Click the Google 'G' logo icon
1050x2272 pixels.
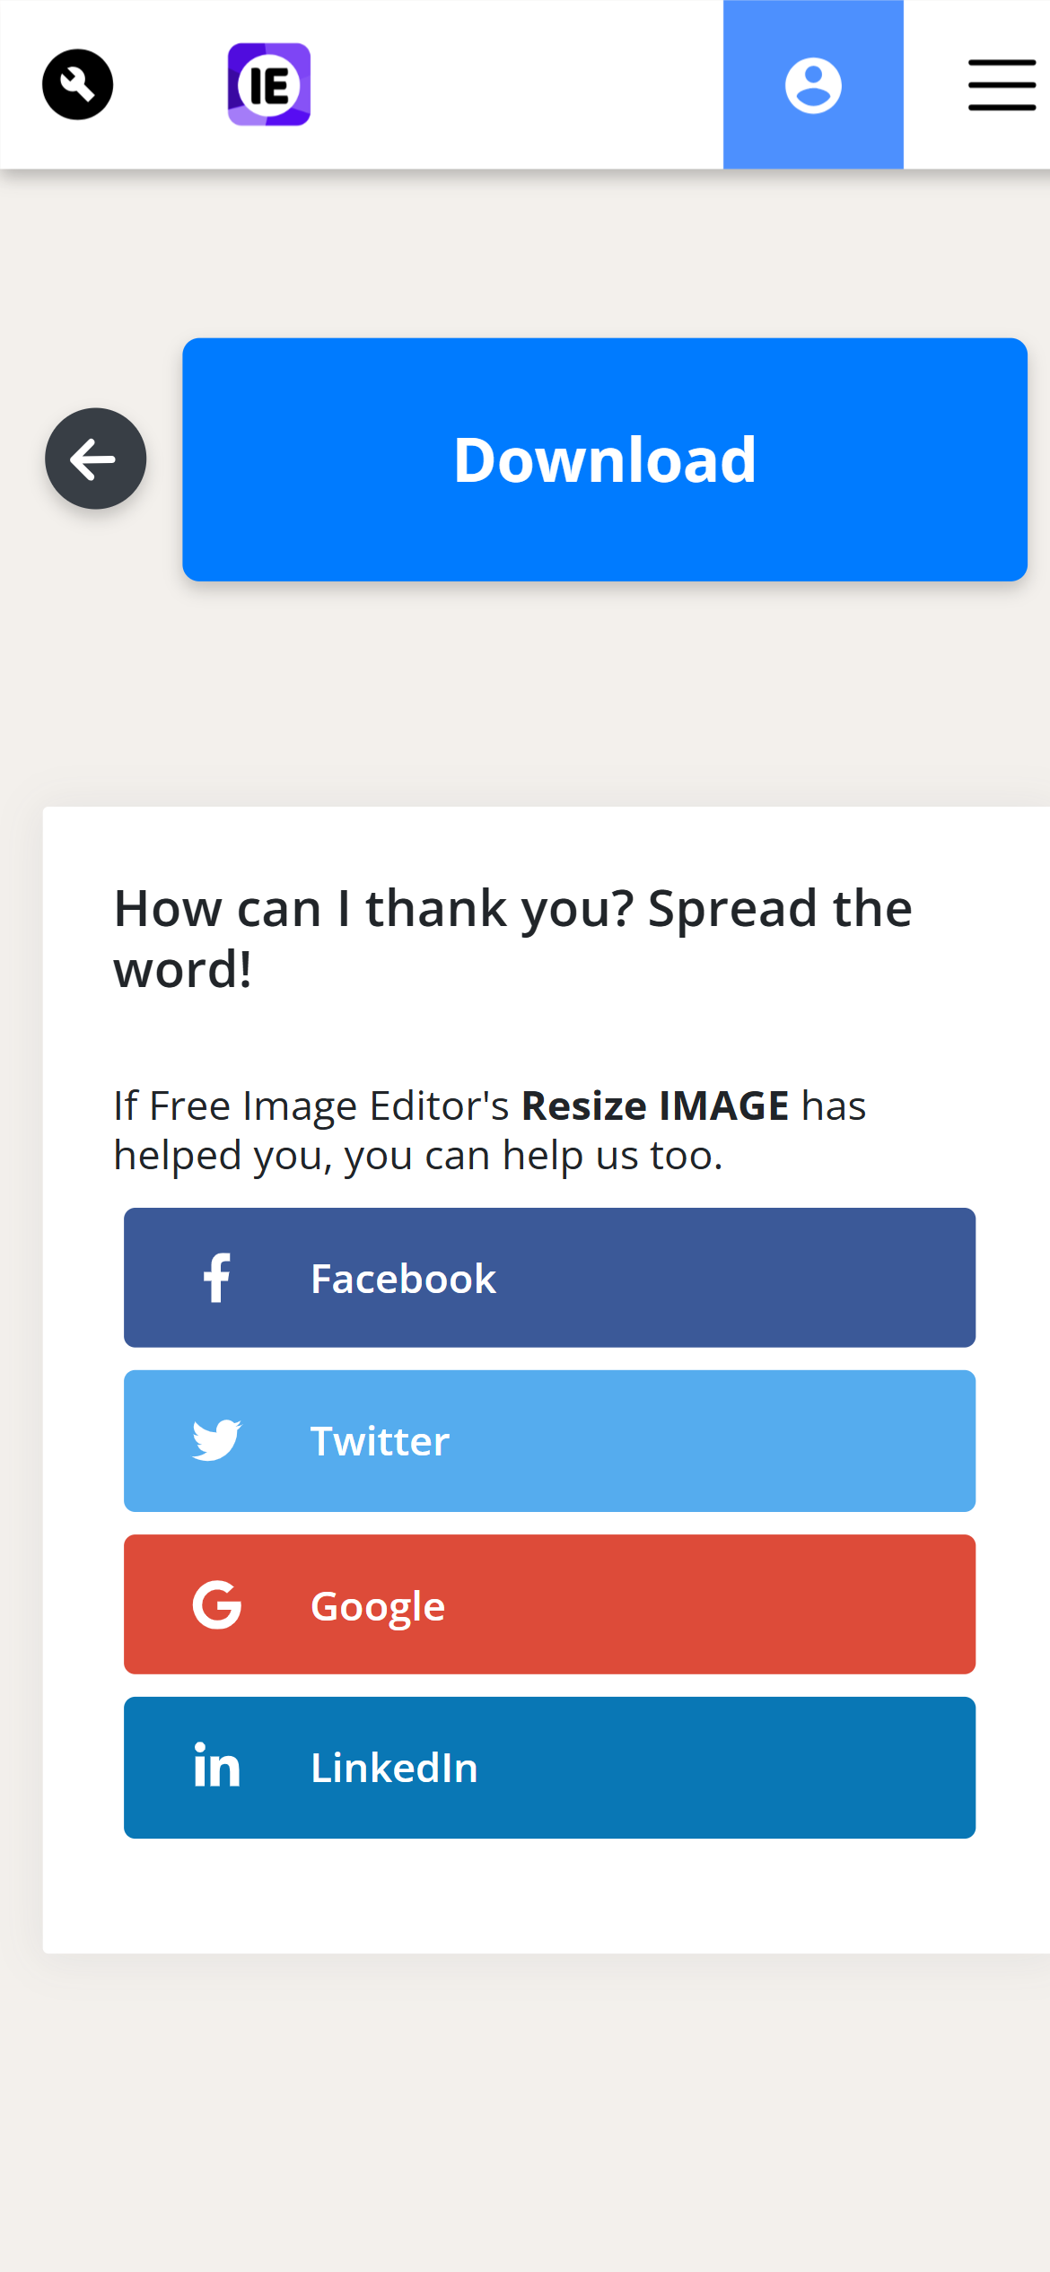tap(217, 1604)
